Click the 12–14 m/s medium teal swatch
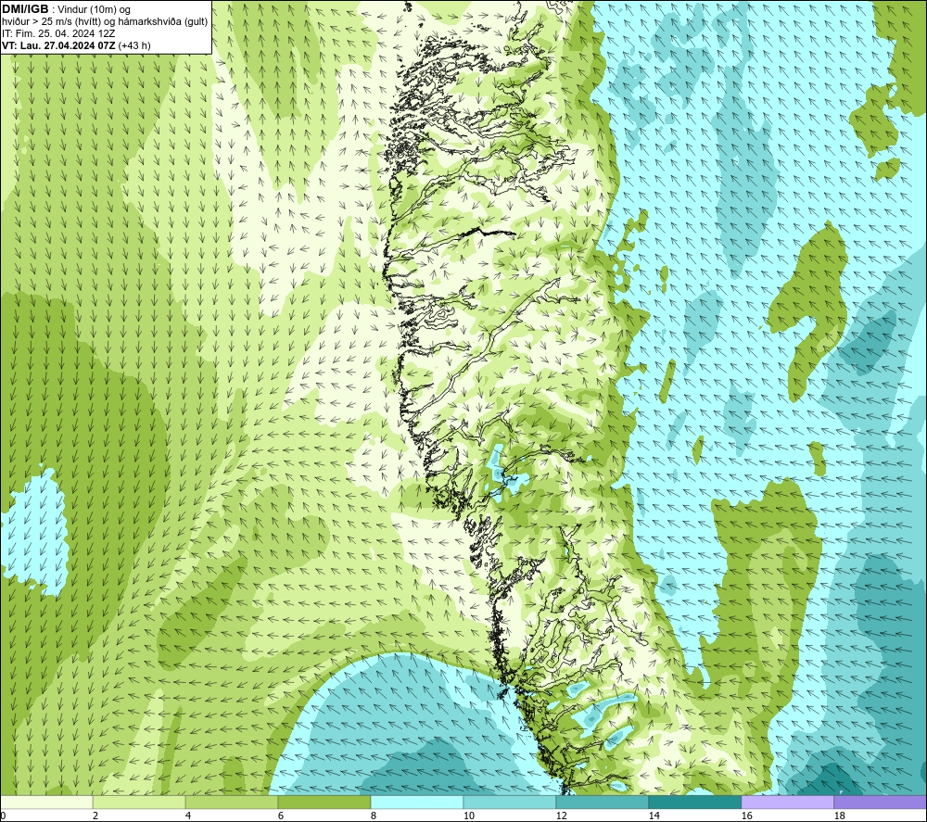The image size is (927, 822). [602, 803]
